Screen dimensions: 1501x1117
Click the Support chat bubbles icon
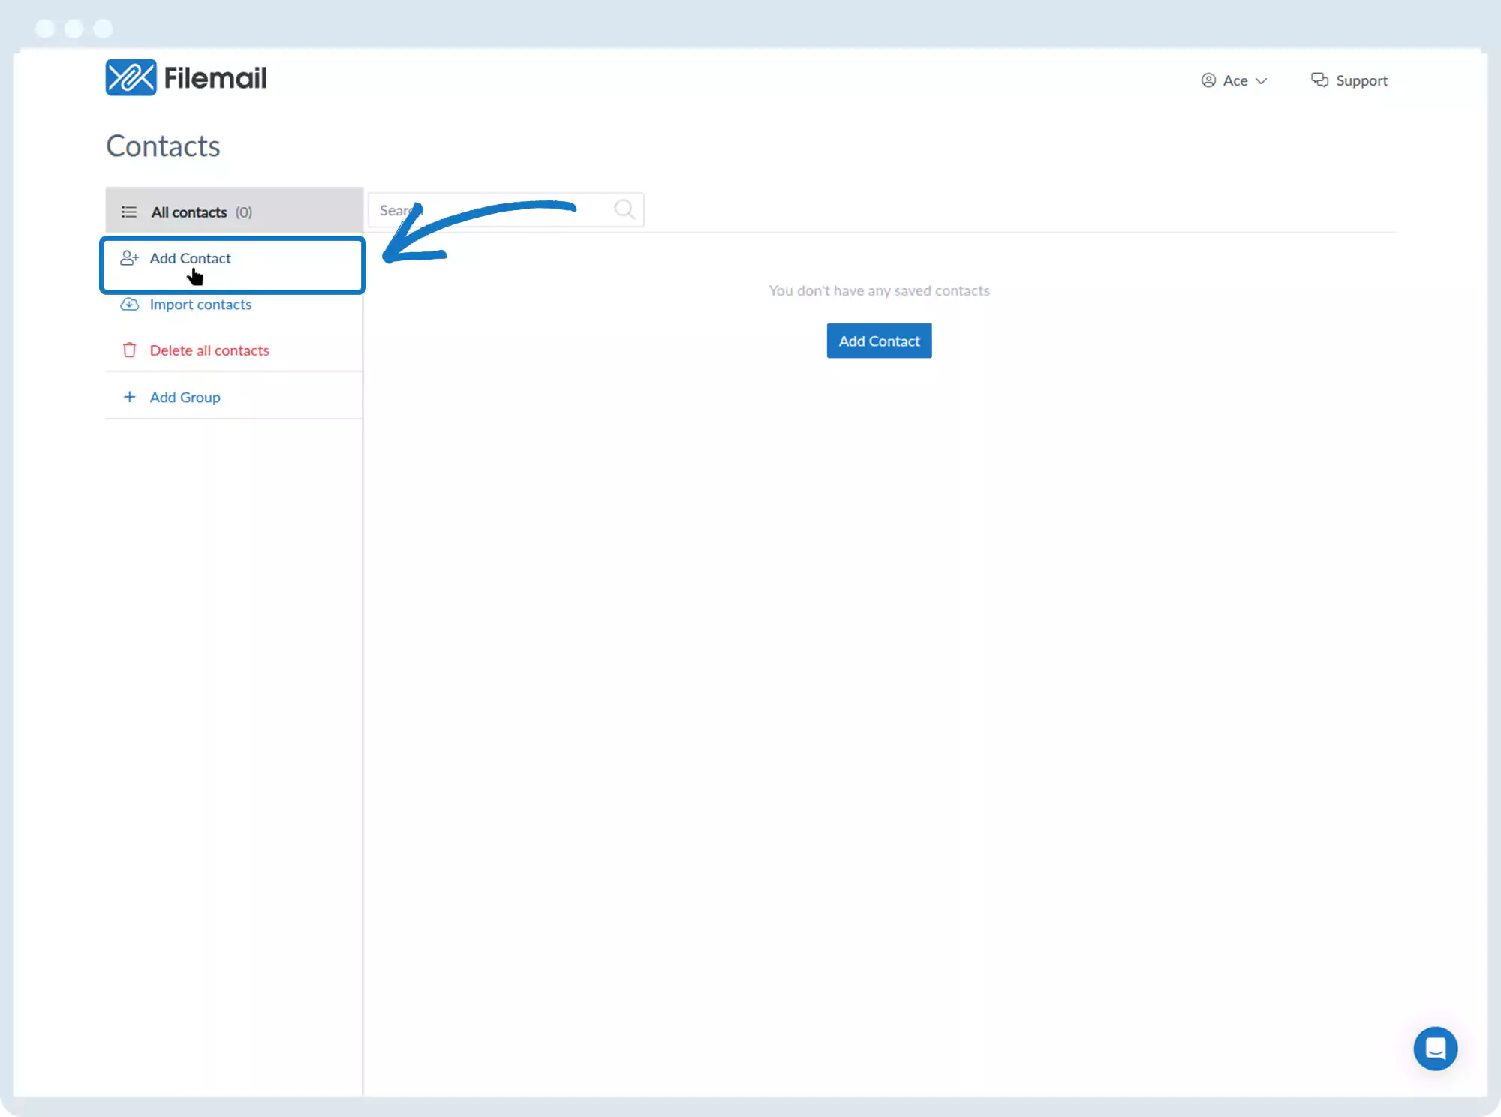(x=1319, y=80)
